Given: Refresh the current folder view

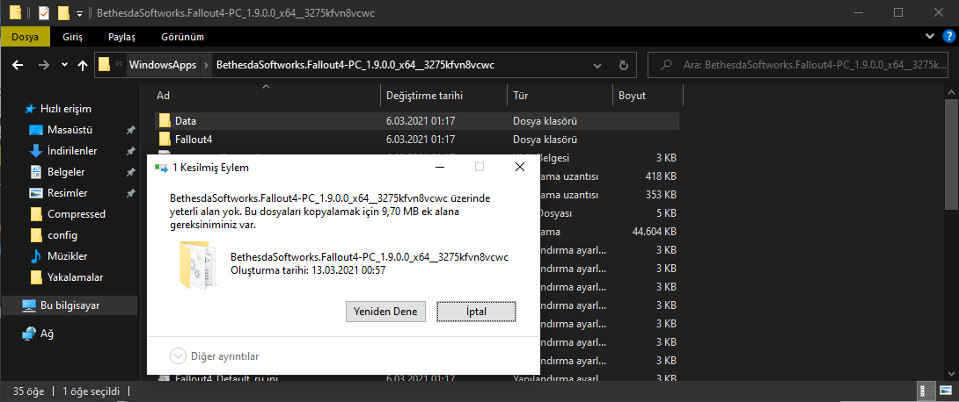Looking at the screenshot, I should pyautogui.click(x=623, y=65).
